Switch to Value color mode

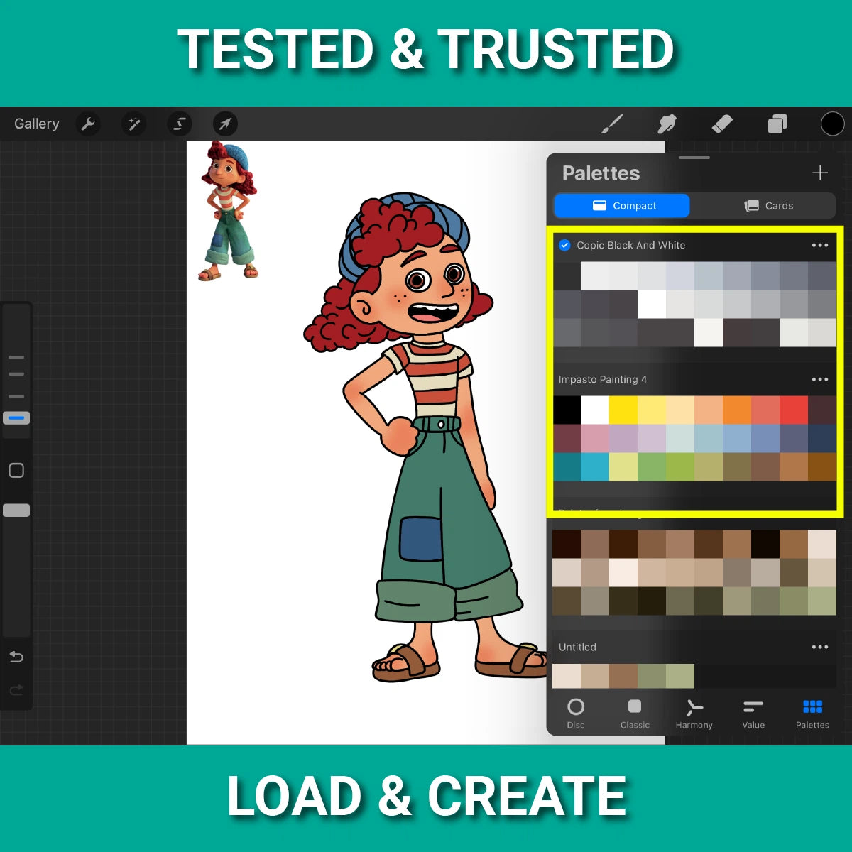[753, 713]
